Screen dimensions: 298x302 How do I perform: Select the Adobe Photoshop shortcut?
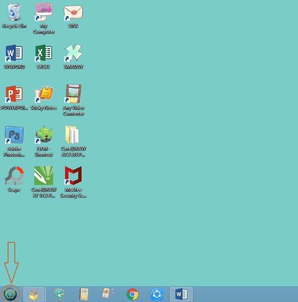coord(14,135)
